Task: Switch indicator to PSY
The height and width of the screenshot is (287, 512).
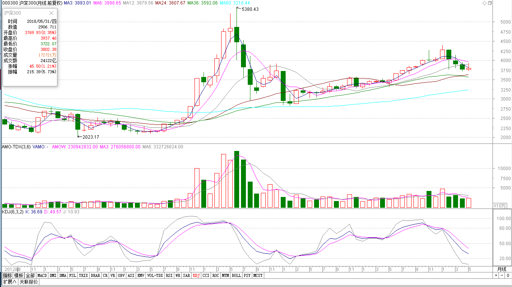Action: click(x=247, y=275)
